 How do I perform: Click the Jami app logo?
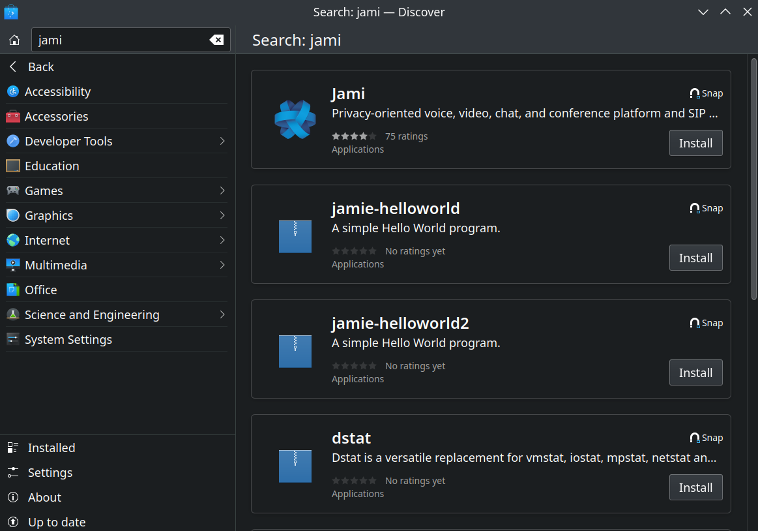295,119
